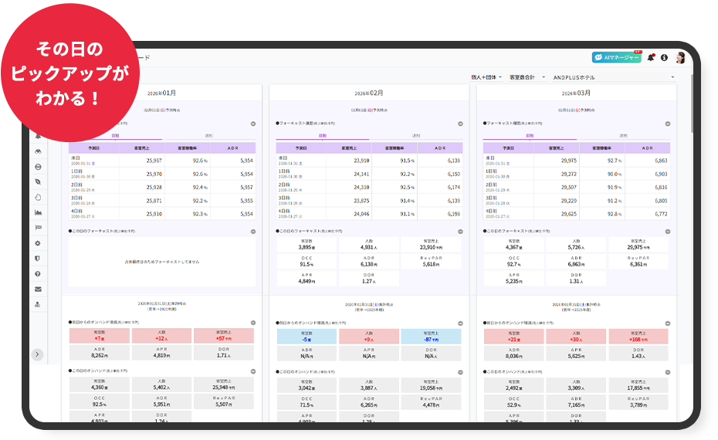
Task: Open the user profile avatar
Action: point(680,58)
